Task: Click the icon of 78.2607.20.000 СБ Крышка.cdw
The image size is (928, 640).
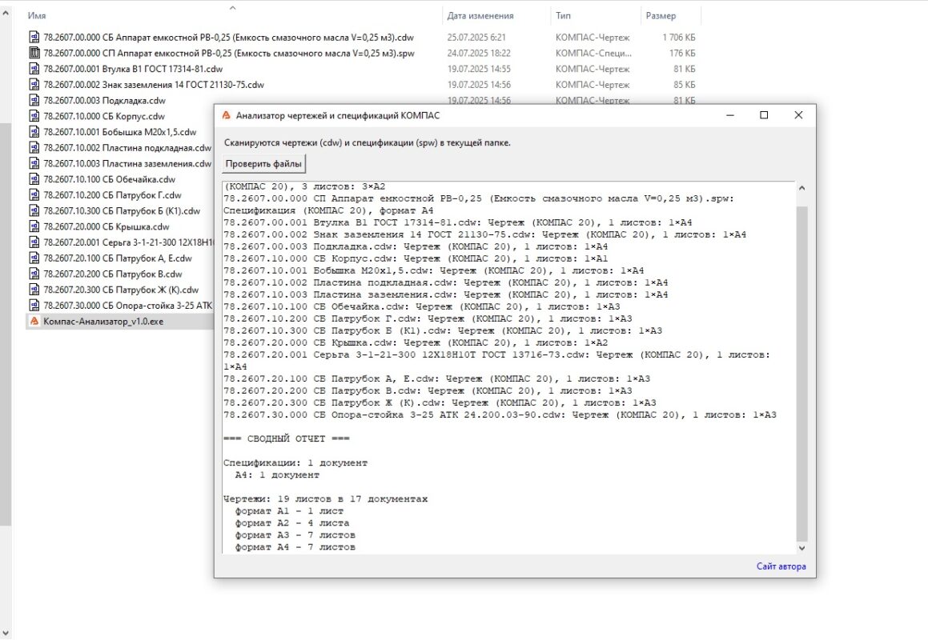Action: click(x=34, y=226)
